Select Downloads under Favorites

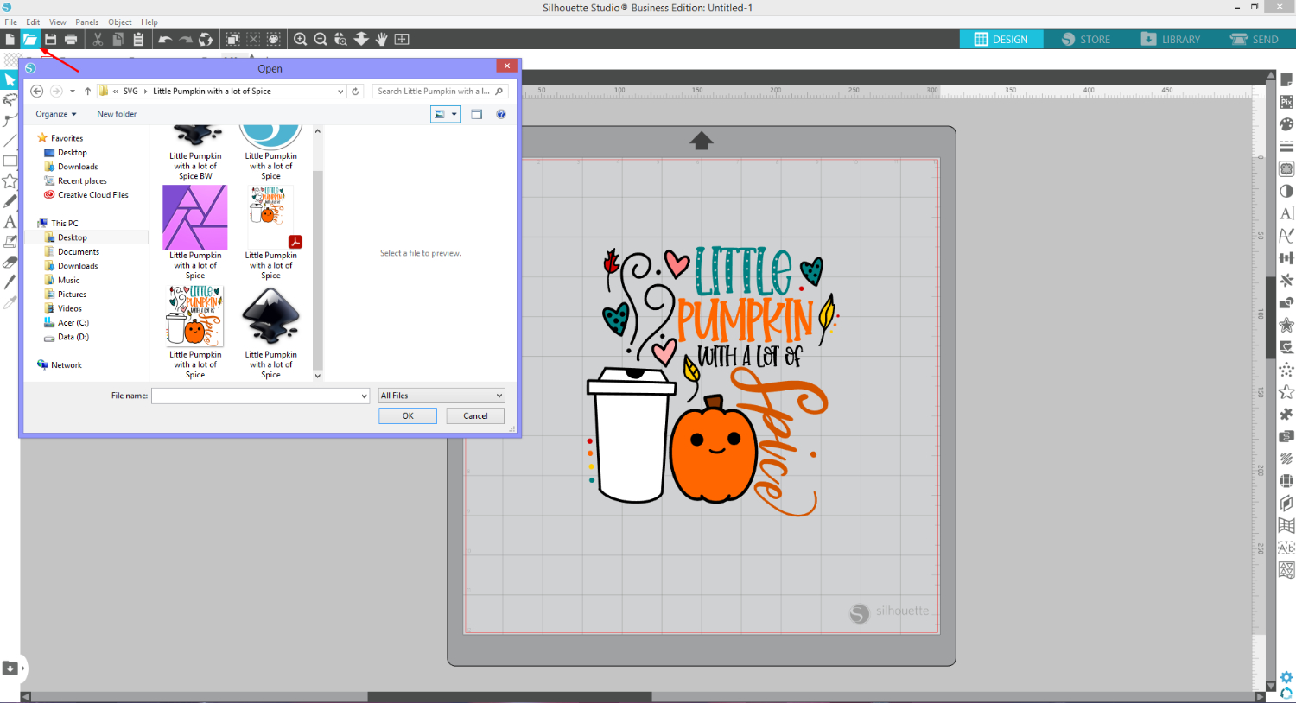pos(78,167)
